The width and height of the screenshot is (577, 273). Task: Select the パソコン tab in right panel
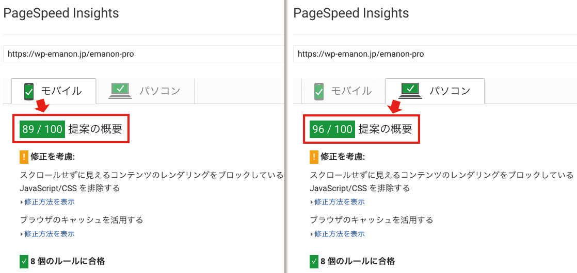click(x=435, y=91)
